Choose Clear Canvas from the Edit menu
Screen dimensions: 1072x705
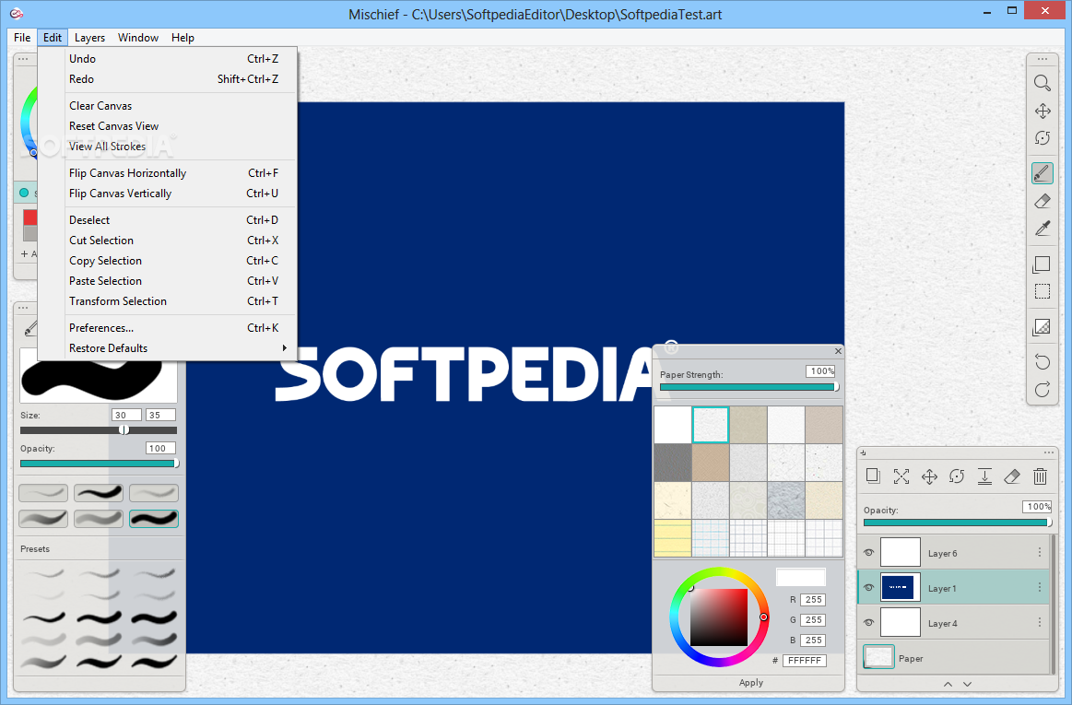tap(168, 106)
